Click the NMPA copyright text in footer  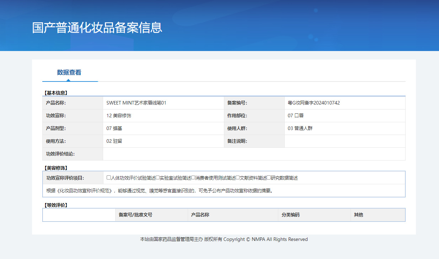click(x=224, y=239)
